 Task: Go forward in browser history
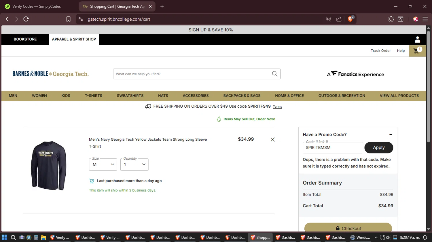(16, 19)
